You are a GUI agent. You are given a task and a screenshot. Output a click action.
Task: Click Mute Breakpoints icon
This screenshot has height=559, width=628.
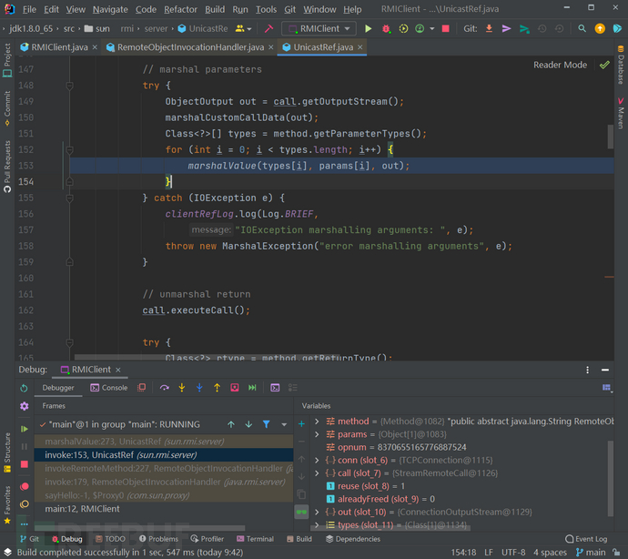pos(24,504)
